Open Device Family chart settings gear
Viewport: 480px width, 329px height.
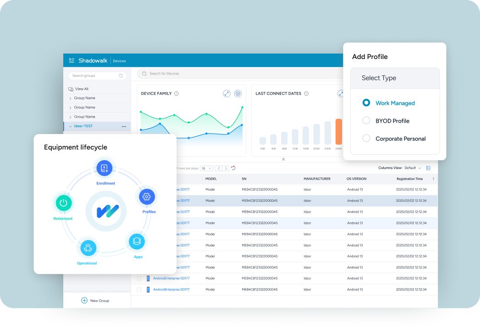point(238,93)
